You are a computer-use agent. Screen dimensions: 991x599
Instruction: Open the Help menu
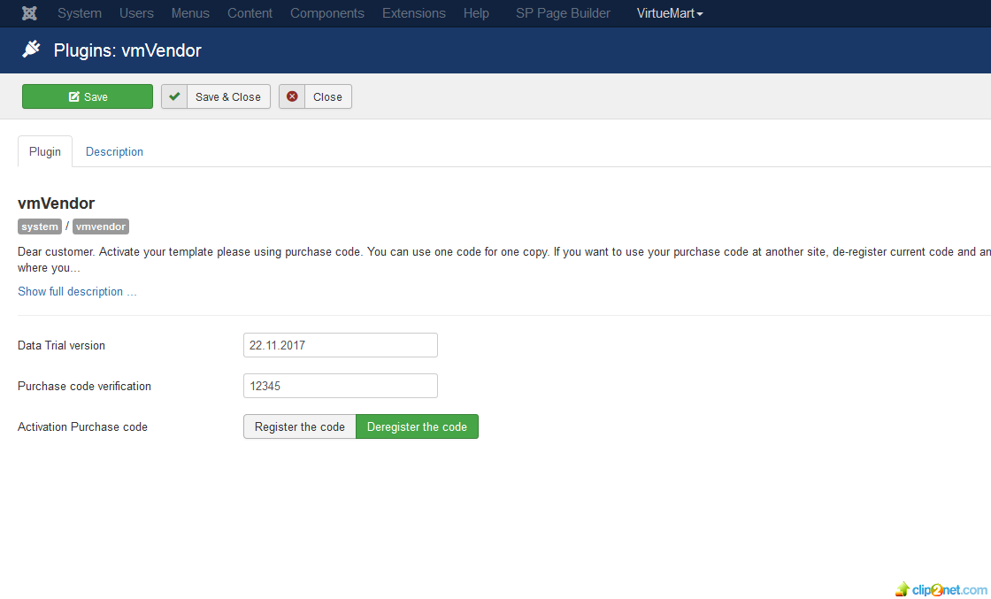tap(476, 13)
